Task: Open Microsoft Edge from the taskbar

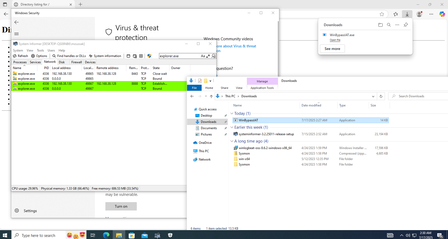Action: (x=106, y=235)
